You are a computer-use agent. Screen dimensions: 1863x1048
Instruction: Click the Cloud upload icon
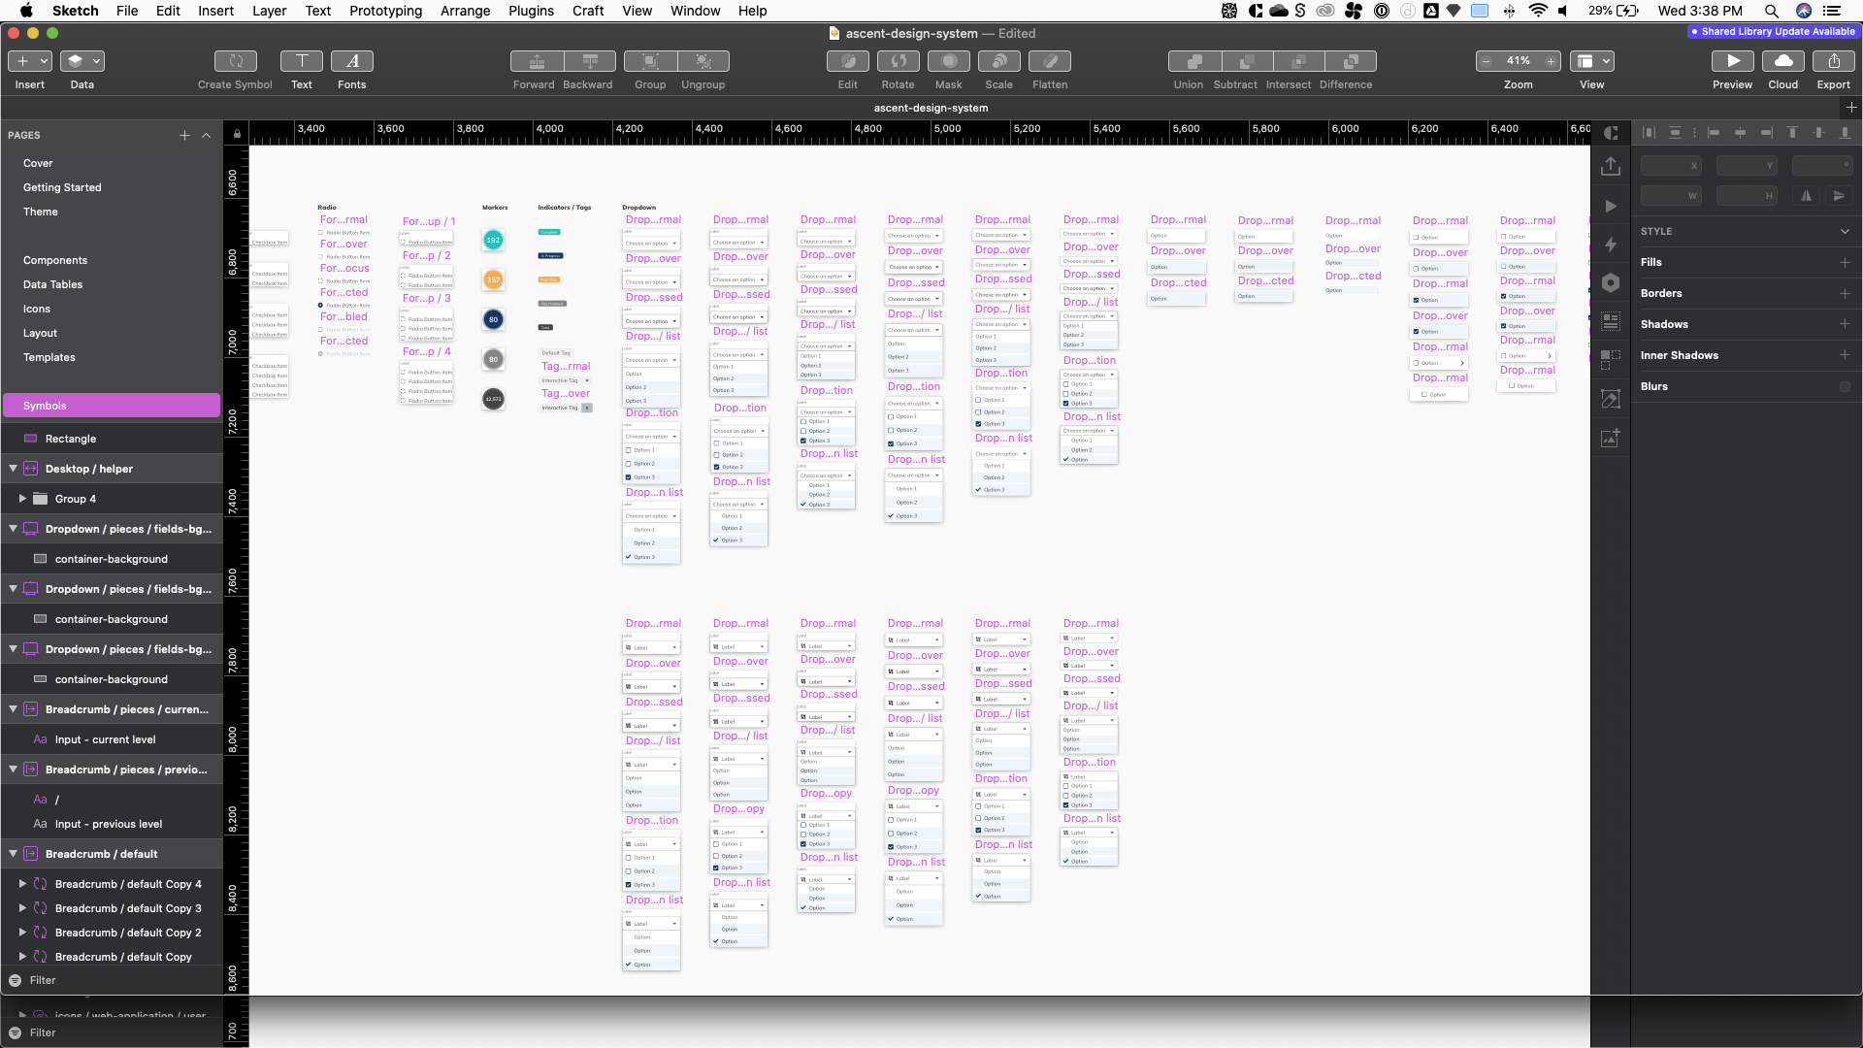[x=1782, y=61]
